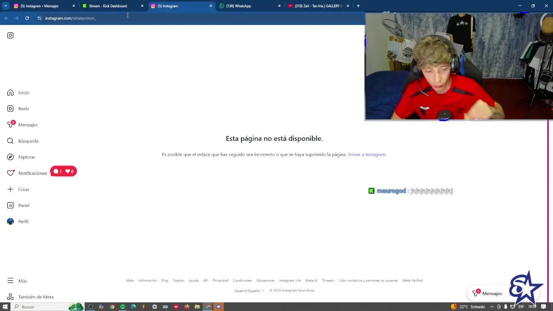Click the red notifications badge bubble
This screenshot has height=311, width=553.
coord(64,171)
